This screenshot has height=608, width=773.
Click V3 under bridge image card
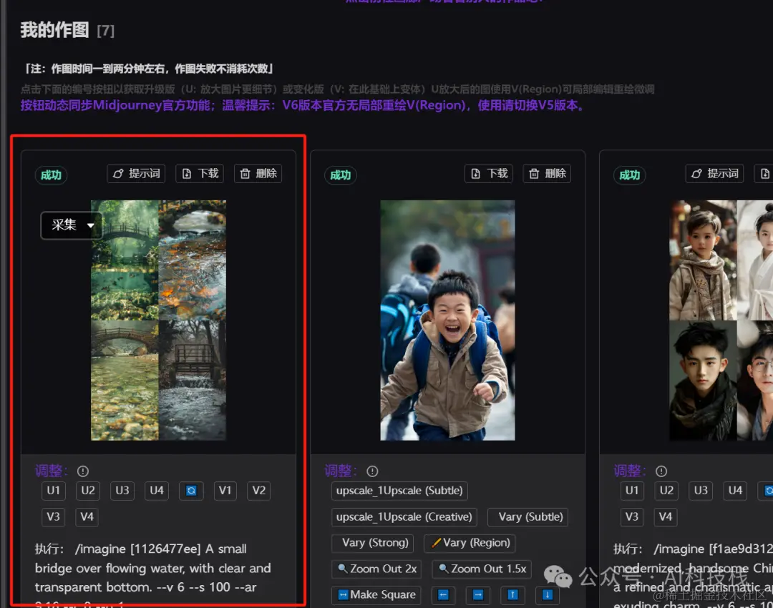pyautogui.click(x=53, y=516)
